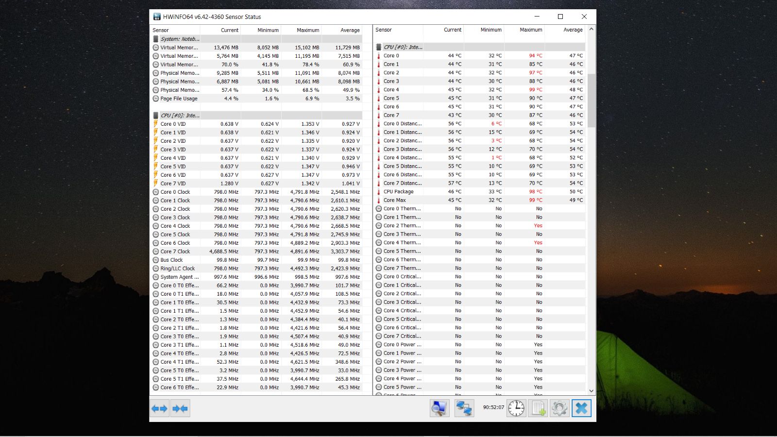Screen dimensions: 777x437
Task: Click the circle icon beside Bus Clock
Action: 155,260
